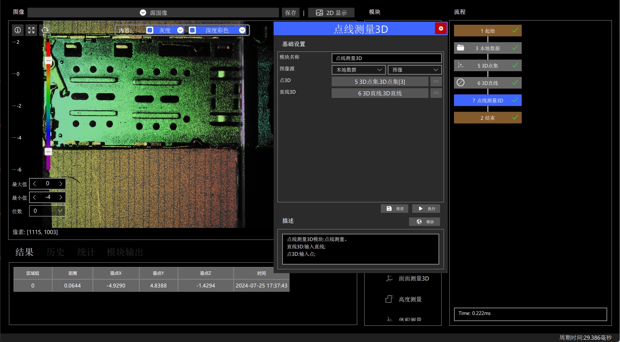Switch to the 历史 tab
Image resolution: width=620 pixels, height=342 pixels.
click(55, 252)
